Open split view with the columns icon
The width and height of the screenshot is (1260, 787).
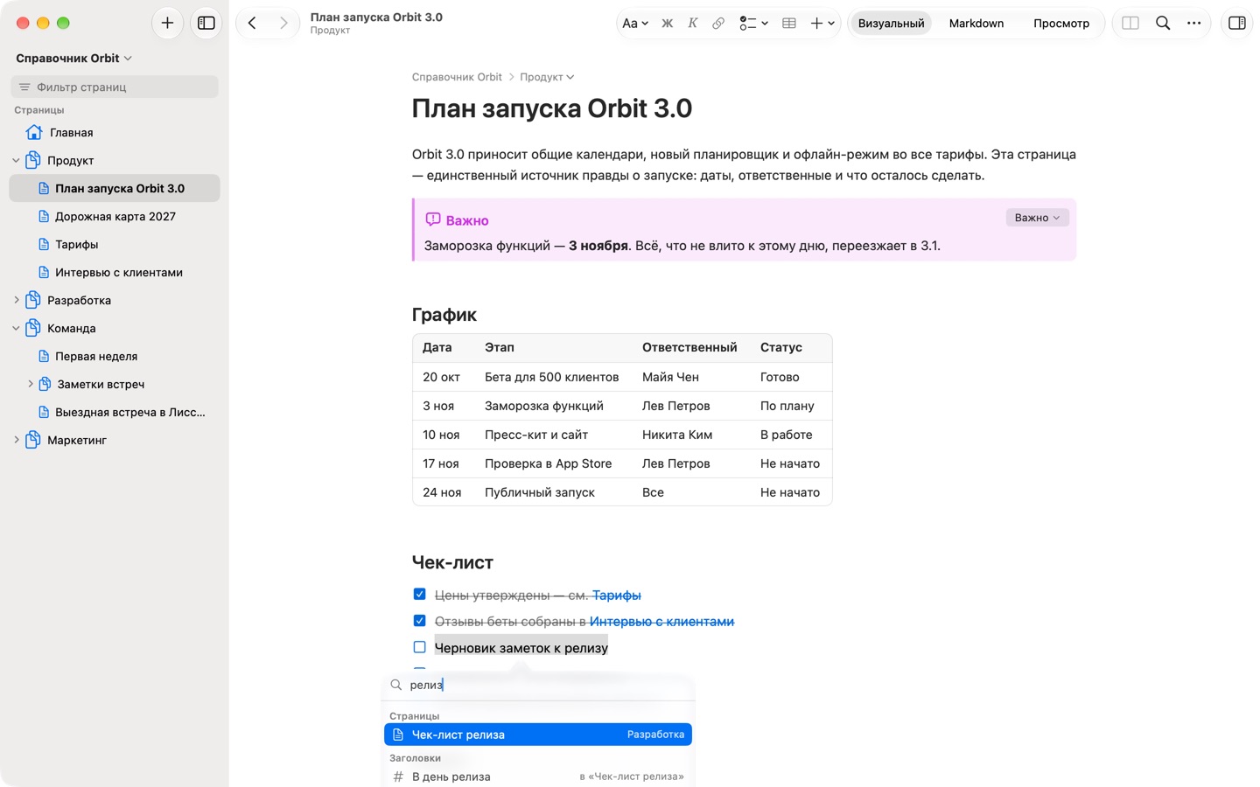coord(1130,24)
